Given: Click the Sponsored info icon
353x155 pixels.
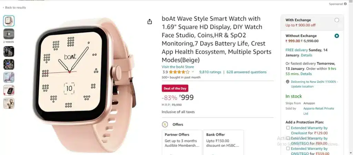Looking at the screenshot, I should (345, 4).
